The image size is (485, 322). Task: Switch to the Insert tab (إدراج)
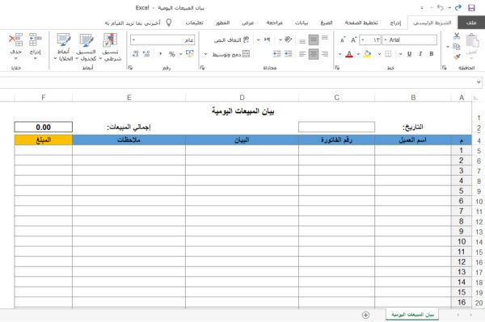[x=395, y=23]
